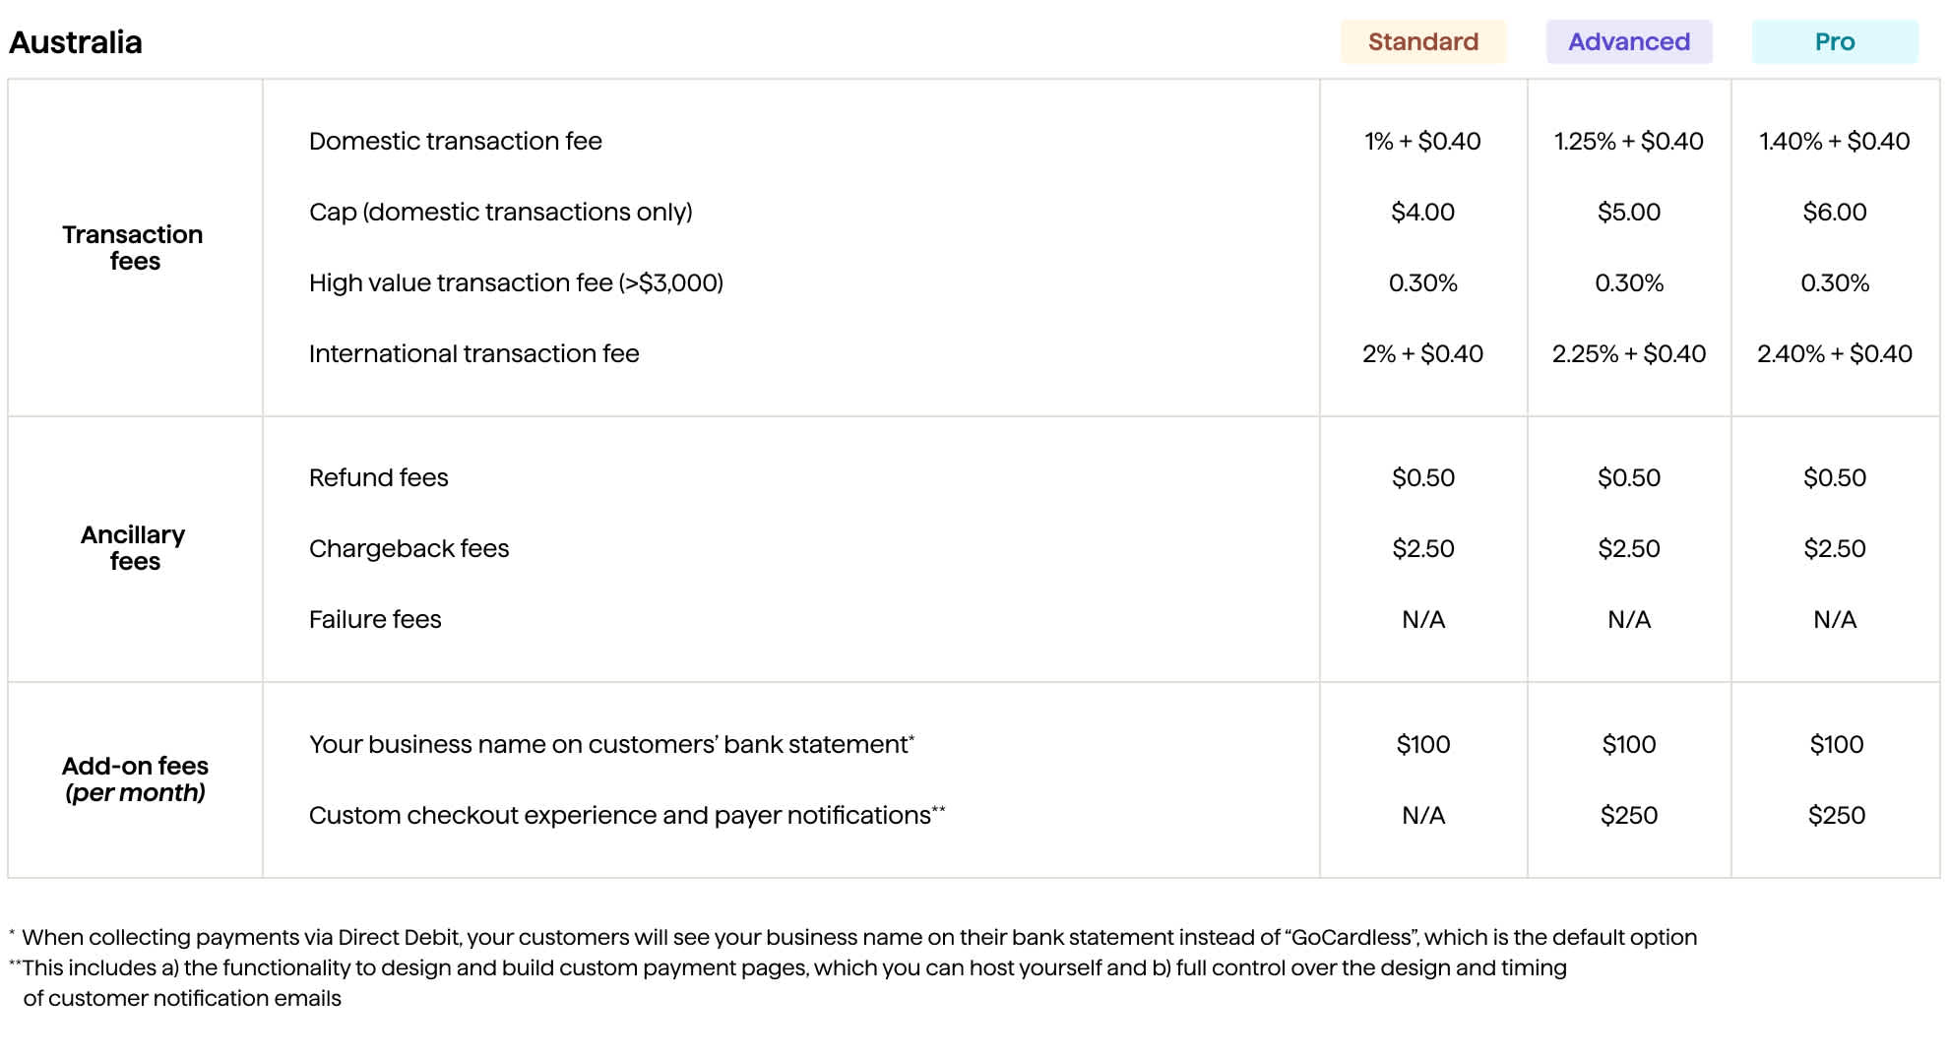Select the Domestic transaction fee row label
The image size is (1949, 1057).
tap(455, 142)
